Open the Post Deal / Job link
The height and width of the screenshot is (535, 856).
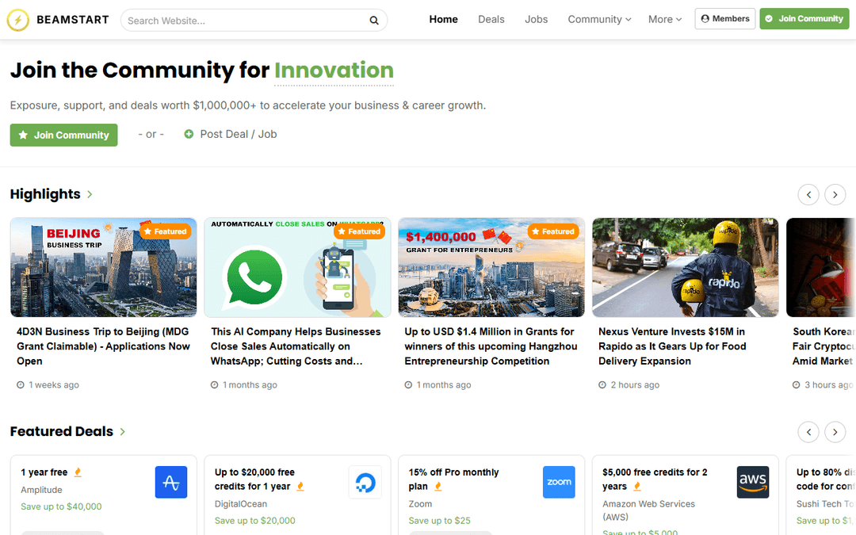coord(238,134)
